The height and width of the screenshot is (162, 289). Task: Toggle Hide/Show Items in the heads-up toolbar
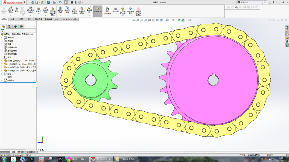174,20
